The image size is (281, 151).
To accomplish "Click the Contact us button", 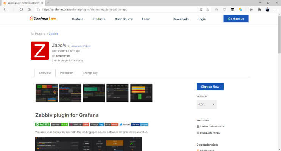I will pyautogui.click(x=236, y=19).
